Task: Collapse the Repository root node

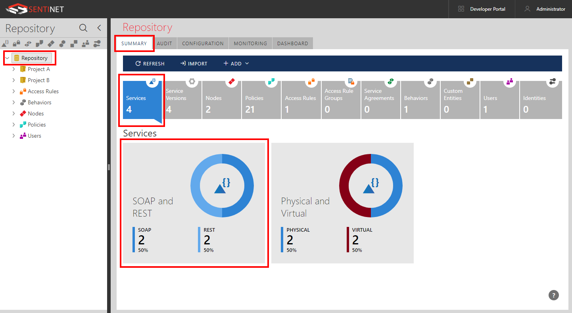Action: (x=7, y=58)
